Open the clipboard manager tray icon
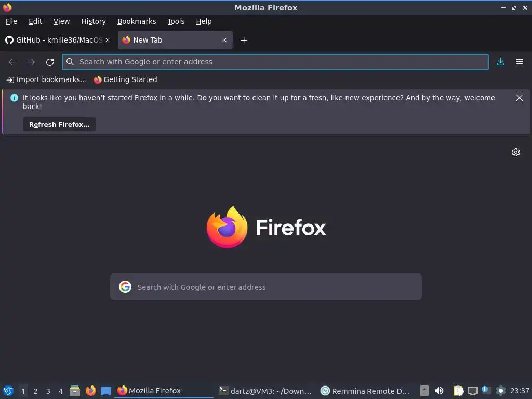532x399 pixels. [x=458, y=391]
